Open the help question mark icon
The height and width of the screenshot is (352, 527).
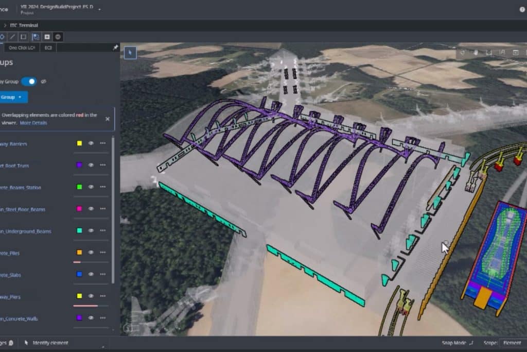[x=522, y=9]
